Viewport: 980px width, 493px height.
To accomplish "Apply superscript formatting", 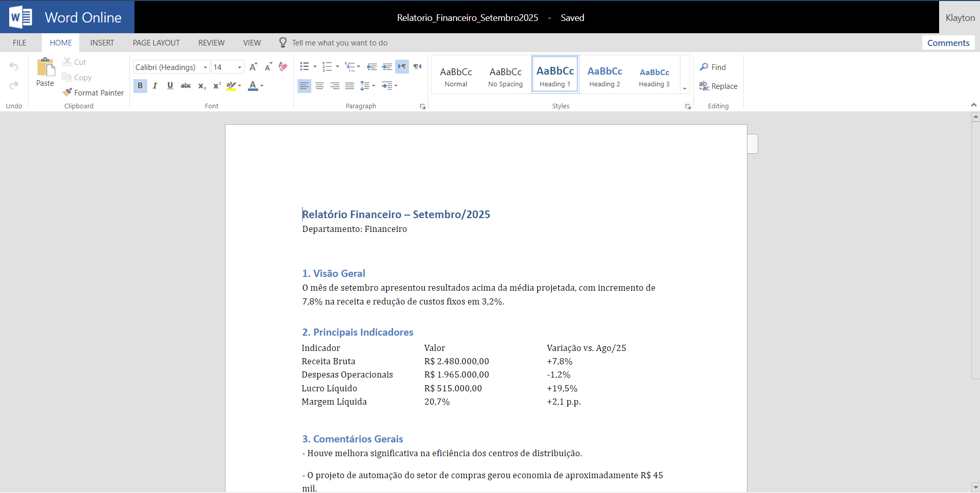I will tap(217, 86).
